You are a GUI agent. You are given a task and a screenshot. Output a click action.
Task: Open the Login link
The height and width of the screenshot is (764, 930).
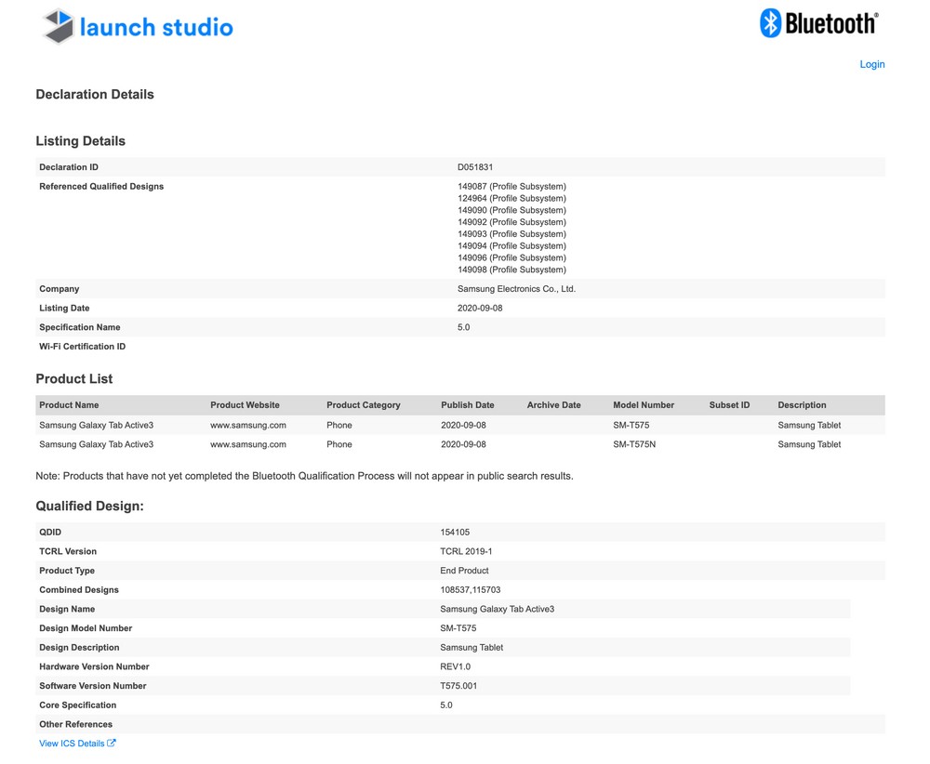tap(872, 64)
